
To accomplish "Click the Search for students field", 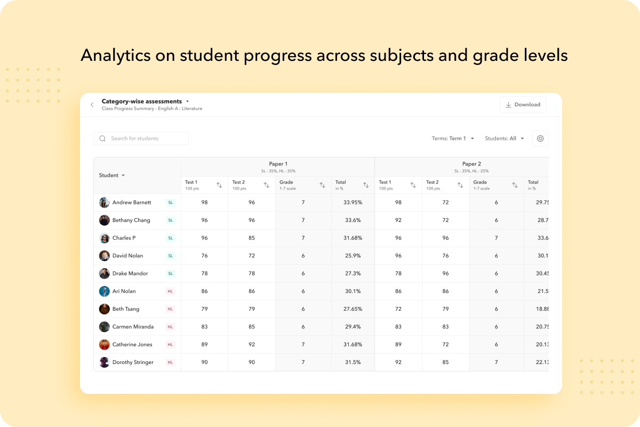I will (x=141, y=138).
